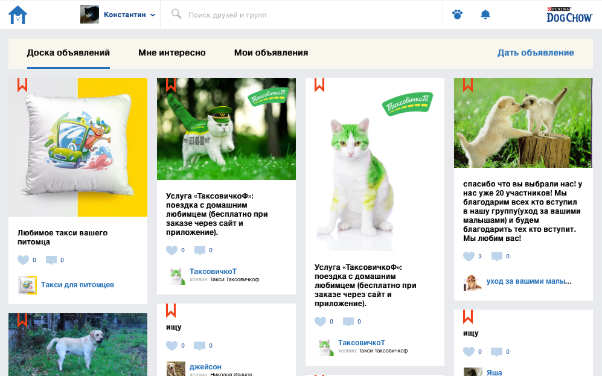Viewport: 602px width, 376px height.
Task: Click ищу text in джейсон's ad
Action: click(173, 327)
